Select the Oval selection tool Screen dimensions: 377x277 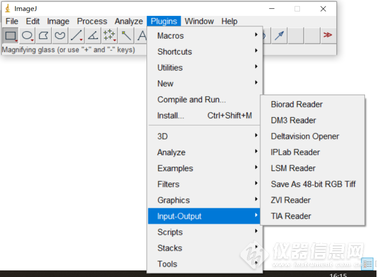pyautogui.click(x=27, y=36)
